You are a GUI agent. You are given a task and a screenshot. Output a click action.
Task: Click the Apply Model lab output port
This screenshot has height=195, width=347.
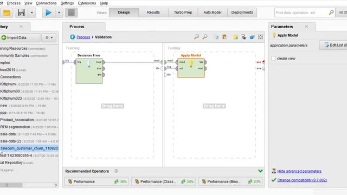pos(205,62)
